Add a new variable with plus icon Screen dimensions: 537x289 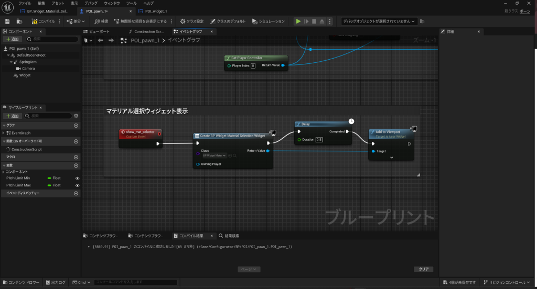tap(76, 164)
